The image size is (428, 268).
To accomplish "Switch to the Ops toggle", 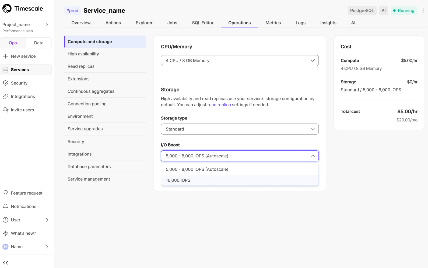I will (x=13, y=43).
